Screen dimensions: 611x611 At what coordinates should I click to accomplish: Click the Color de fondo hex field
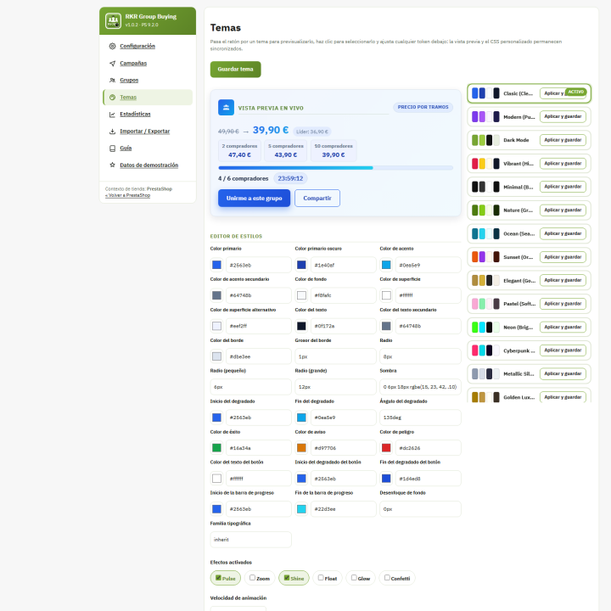pos(344,295)
